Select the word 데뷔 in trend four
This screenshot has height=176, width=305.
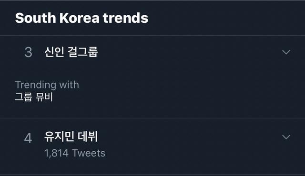coord(88,137)
